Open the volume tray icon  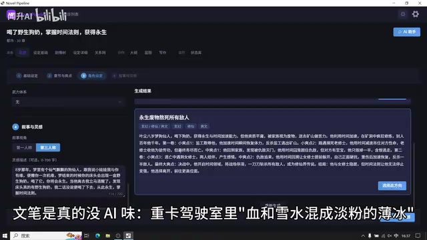[390, 236]
